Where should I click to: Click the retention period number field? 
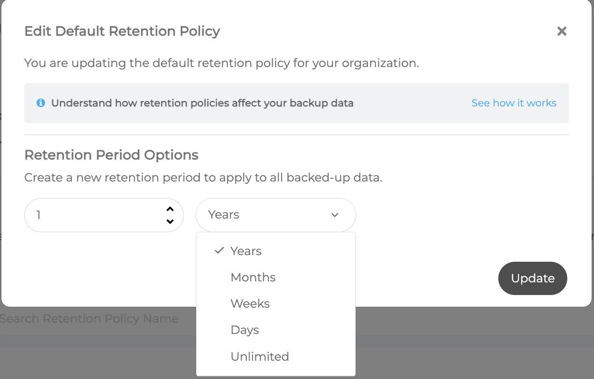[x=104, y=215]
